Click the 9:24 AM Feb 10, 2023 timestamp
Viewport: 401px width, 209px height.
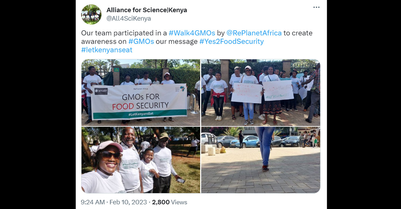[114, 202]
